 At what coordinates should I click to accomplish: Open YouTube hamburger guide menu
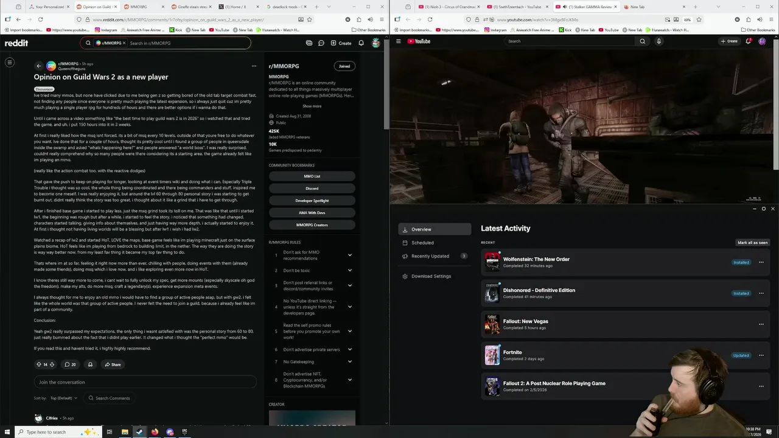399,41
